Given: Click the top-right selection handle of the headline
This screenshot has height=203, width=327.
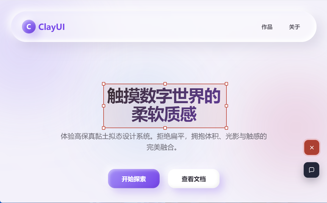Looking at the screenshot, I should 226,84.
